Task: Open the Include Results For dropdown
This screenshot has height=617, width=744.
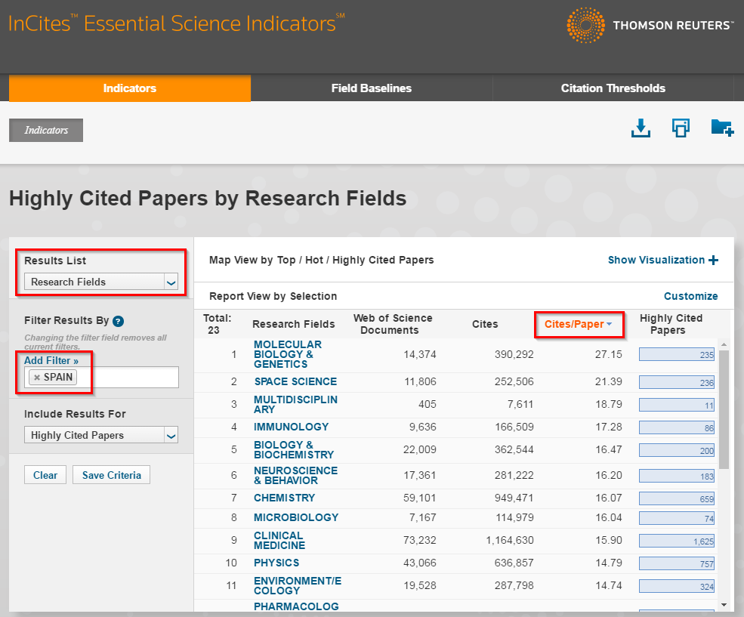Action: click(x=100, y=435)
